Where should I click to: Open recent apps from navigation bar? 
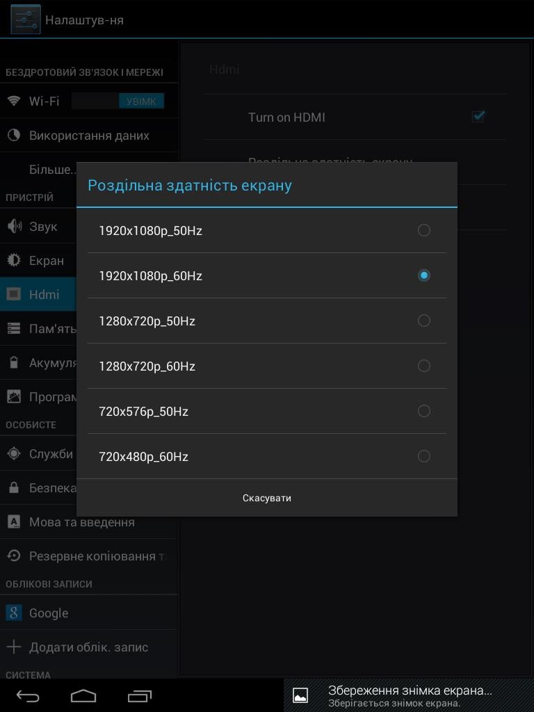[x=140, y=695]
